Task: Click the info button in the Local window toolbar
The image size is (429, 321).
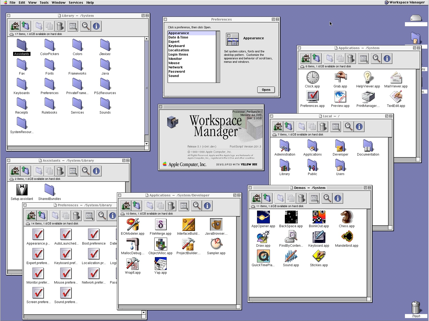Action: [359, 126]
